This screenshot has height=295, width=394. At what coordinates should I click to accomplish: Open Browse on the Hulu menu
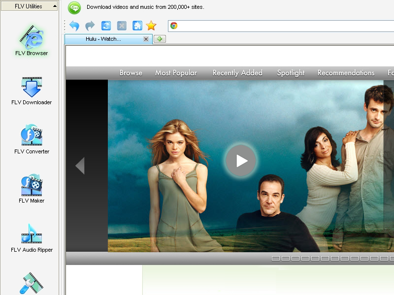(x=131, y=73)
